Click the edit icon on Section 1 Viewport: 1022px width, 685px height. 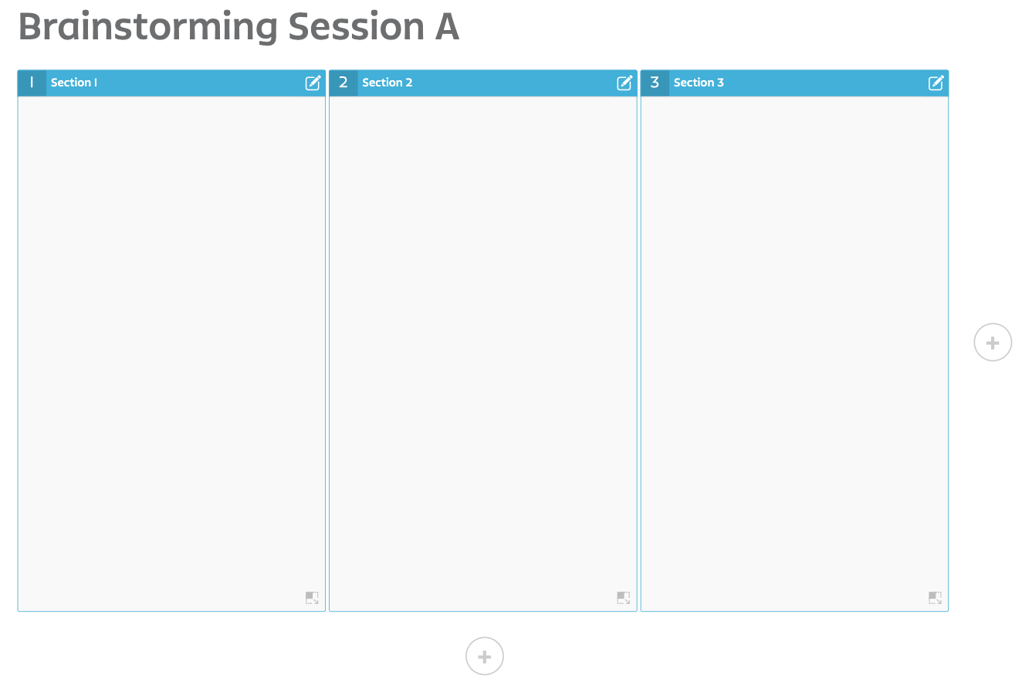coord(313,83)
